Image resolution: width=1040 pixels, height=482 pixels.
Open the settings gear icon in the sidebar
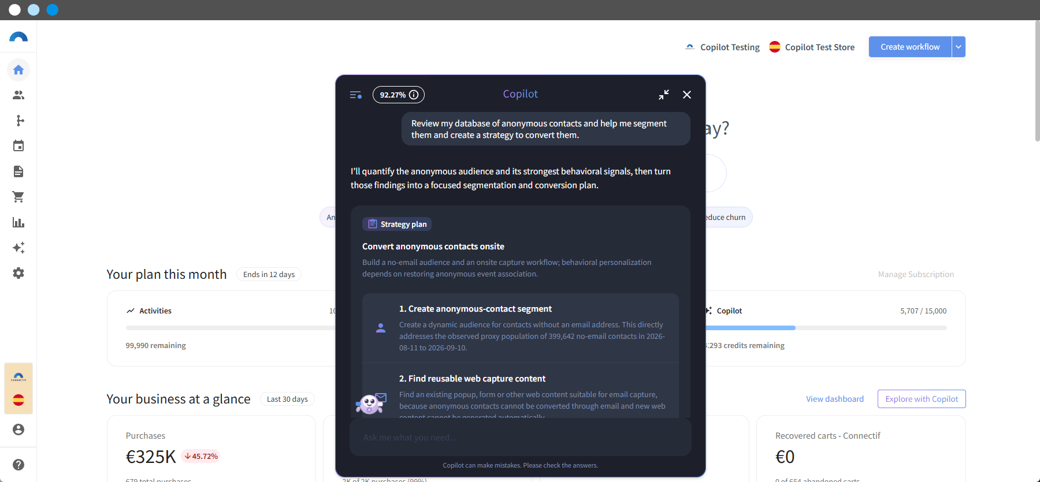point(18,273)
